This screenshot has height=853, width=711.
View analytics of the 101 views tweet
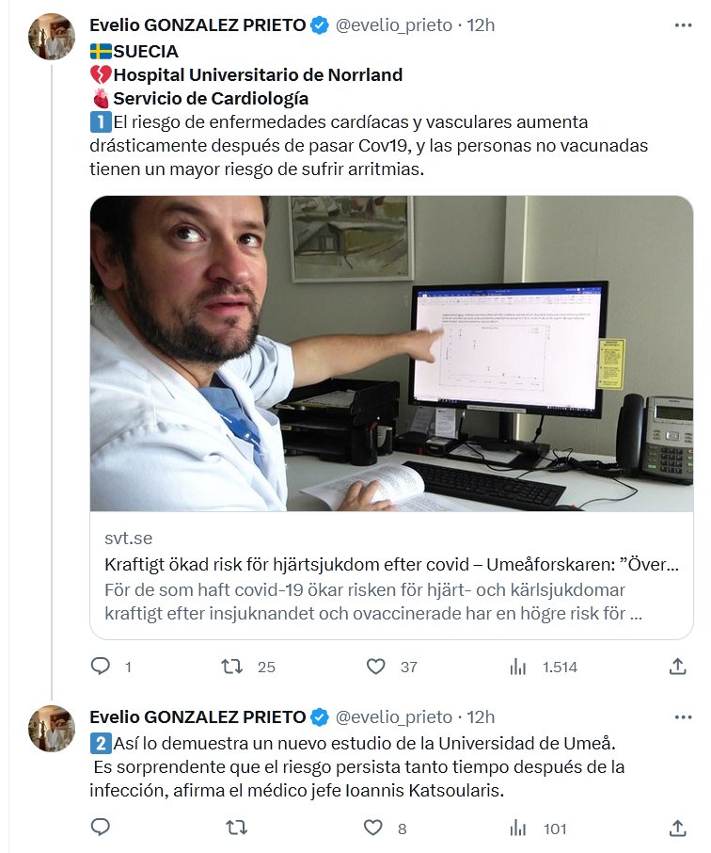click(518, 829)
